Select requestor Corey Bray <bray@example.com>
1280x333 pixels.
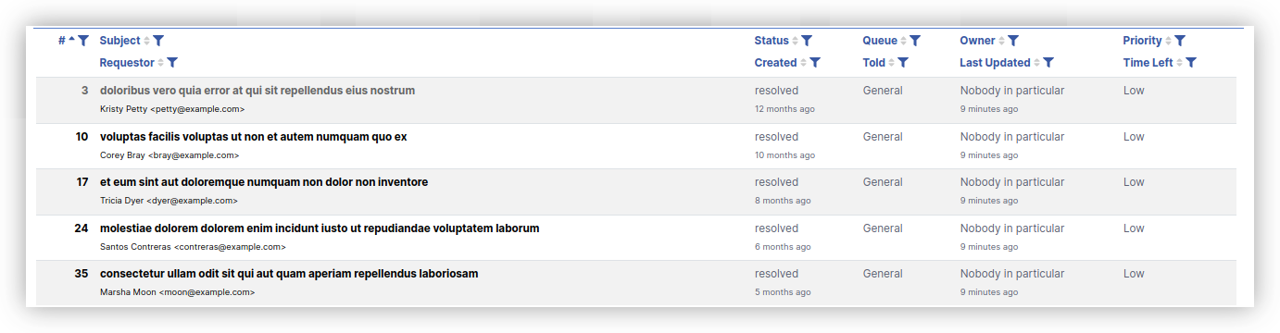pyautogui.click(x=169, y=155)
